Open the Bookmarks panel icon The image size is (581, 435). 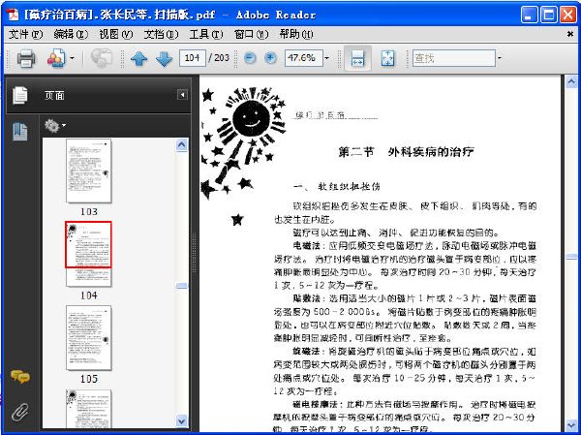coord(20,132)
